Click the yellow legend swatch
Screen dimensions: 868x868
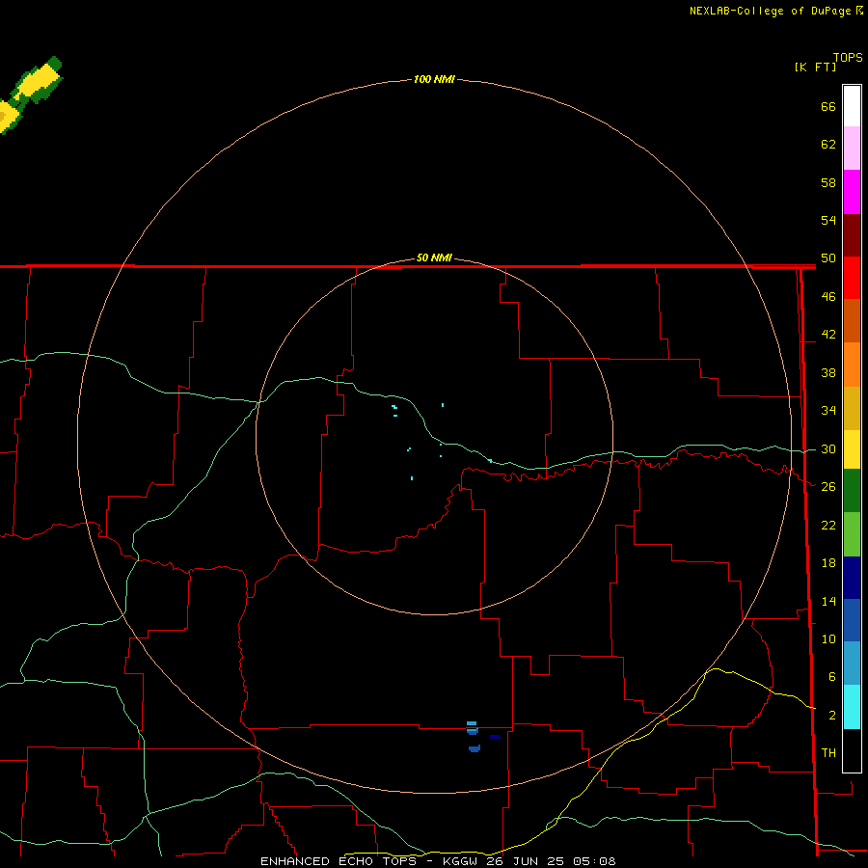pos(852,448)
